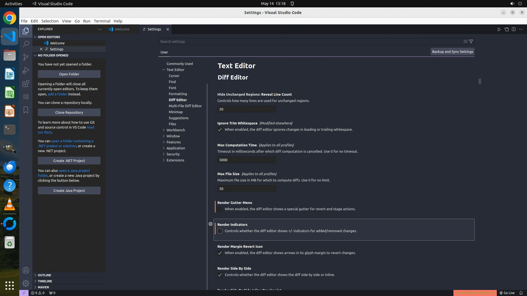527x296 pixels.
Task: Click the filter settings funnel icon
Action: coord(471,41)
